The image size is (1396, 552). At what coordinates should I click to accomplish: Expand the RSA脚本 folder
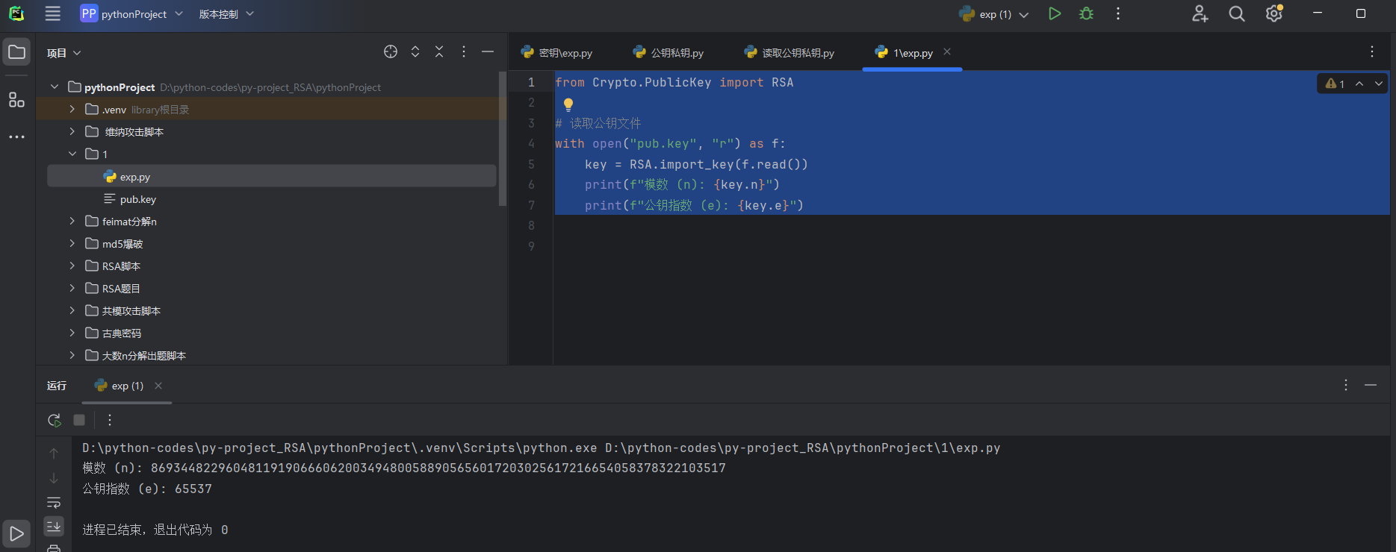[72, 266]
